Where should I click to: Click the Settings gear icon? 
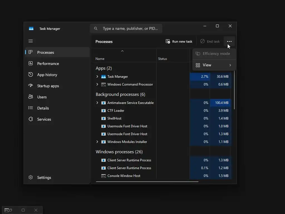31,177
